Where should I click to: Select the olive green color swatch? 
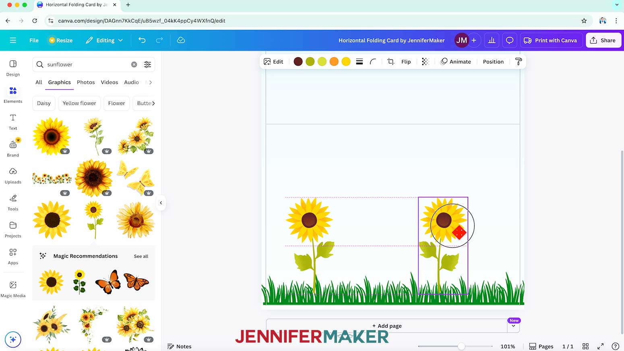310,62
